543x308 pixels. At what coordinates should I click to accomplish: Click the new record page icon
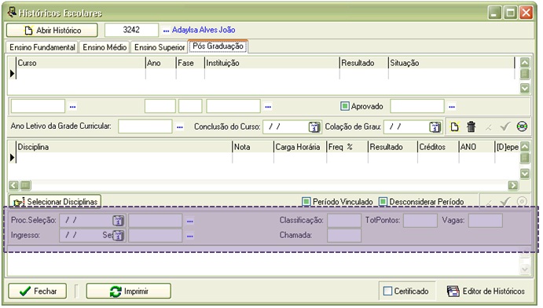point(454,126)
